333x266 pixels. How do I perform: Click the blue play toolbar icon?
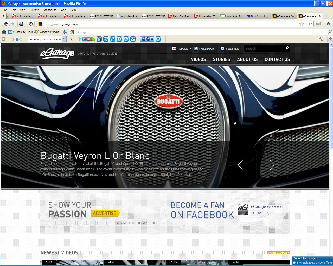point(119,39)
